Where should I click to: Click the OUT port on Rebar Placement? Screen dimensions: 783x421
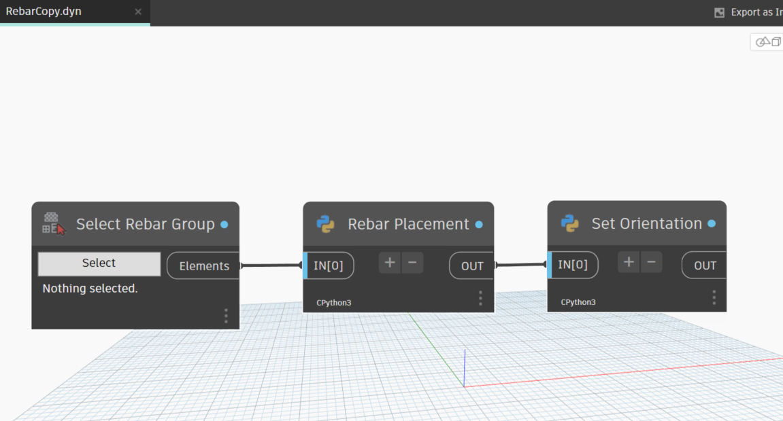click(471, 266)
